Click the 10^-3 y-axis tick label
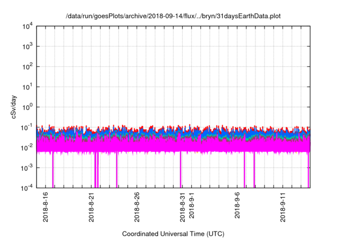This screenshot has width=342, height=239. coord(27,168)
